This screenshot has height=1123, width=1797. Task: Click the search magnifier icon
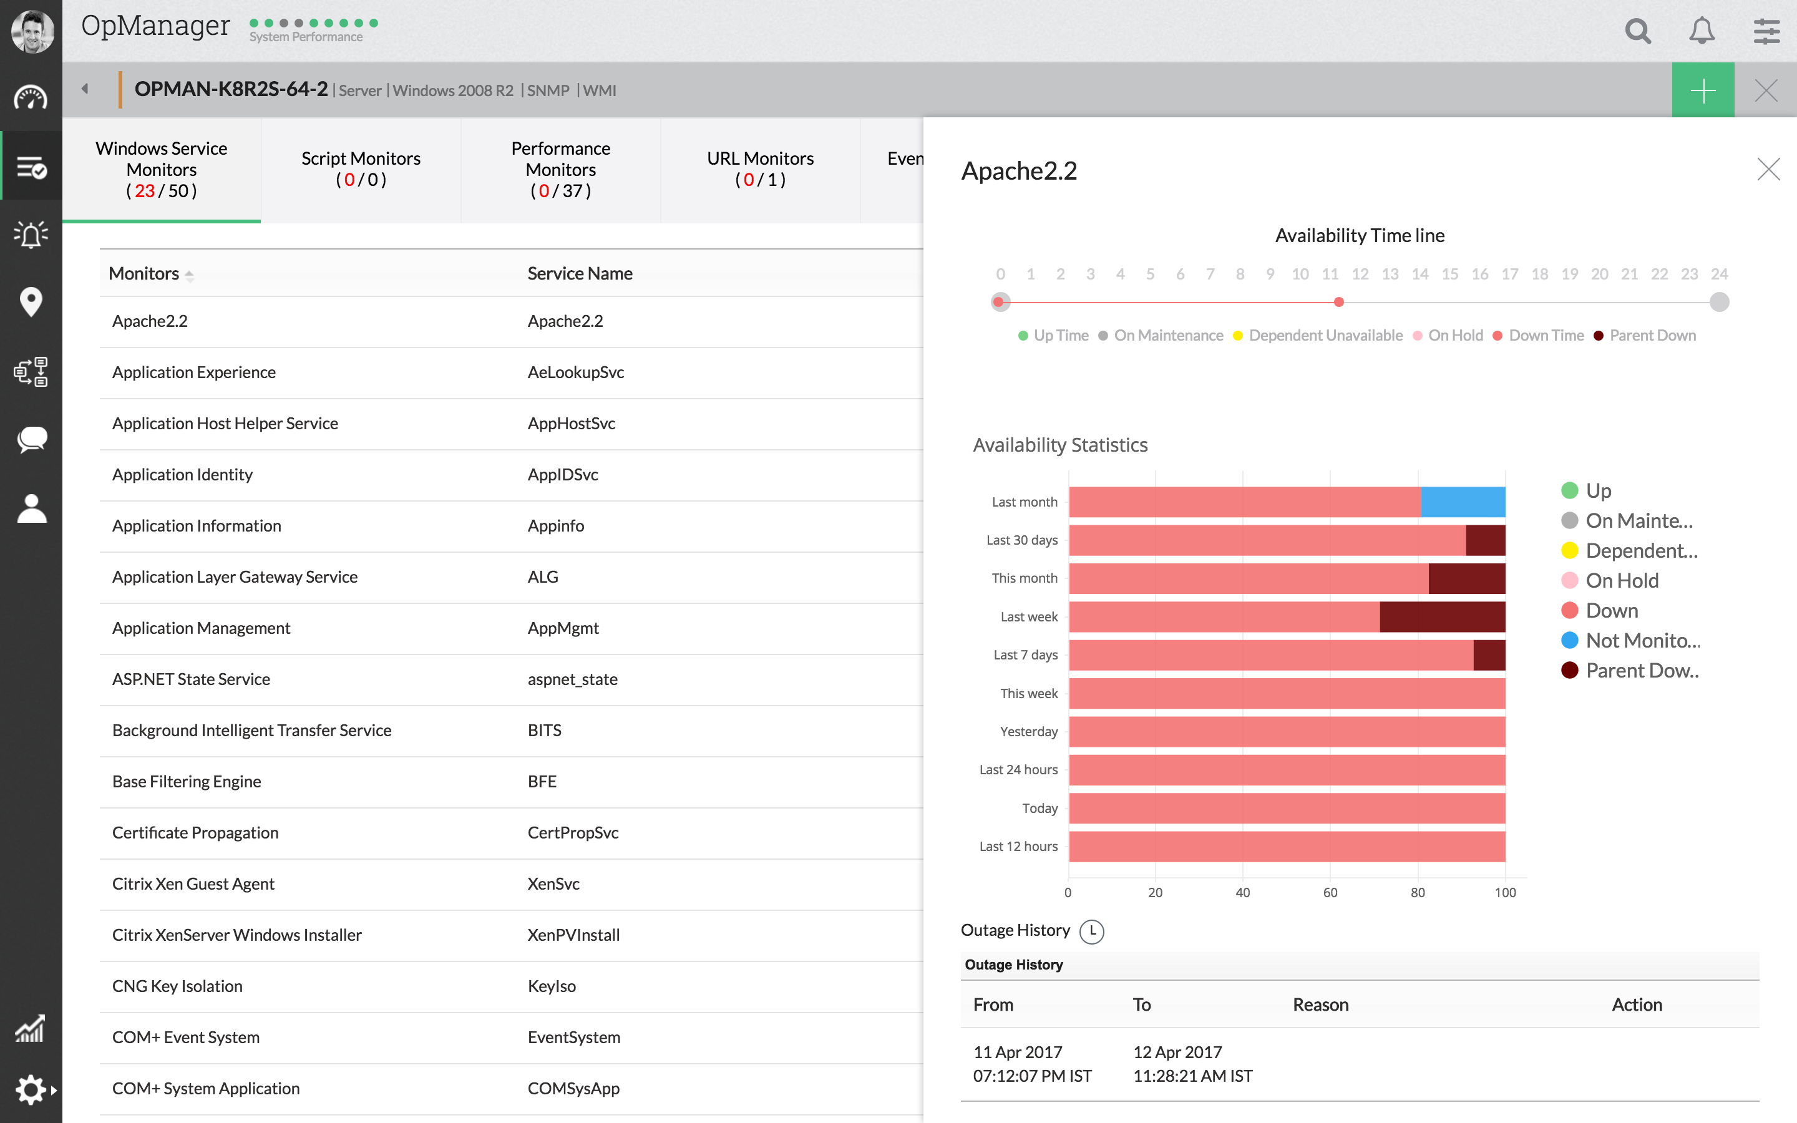(x=1637, y=31)
